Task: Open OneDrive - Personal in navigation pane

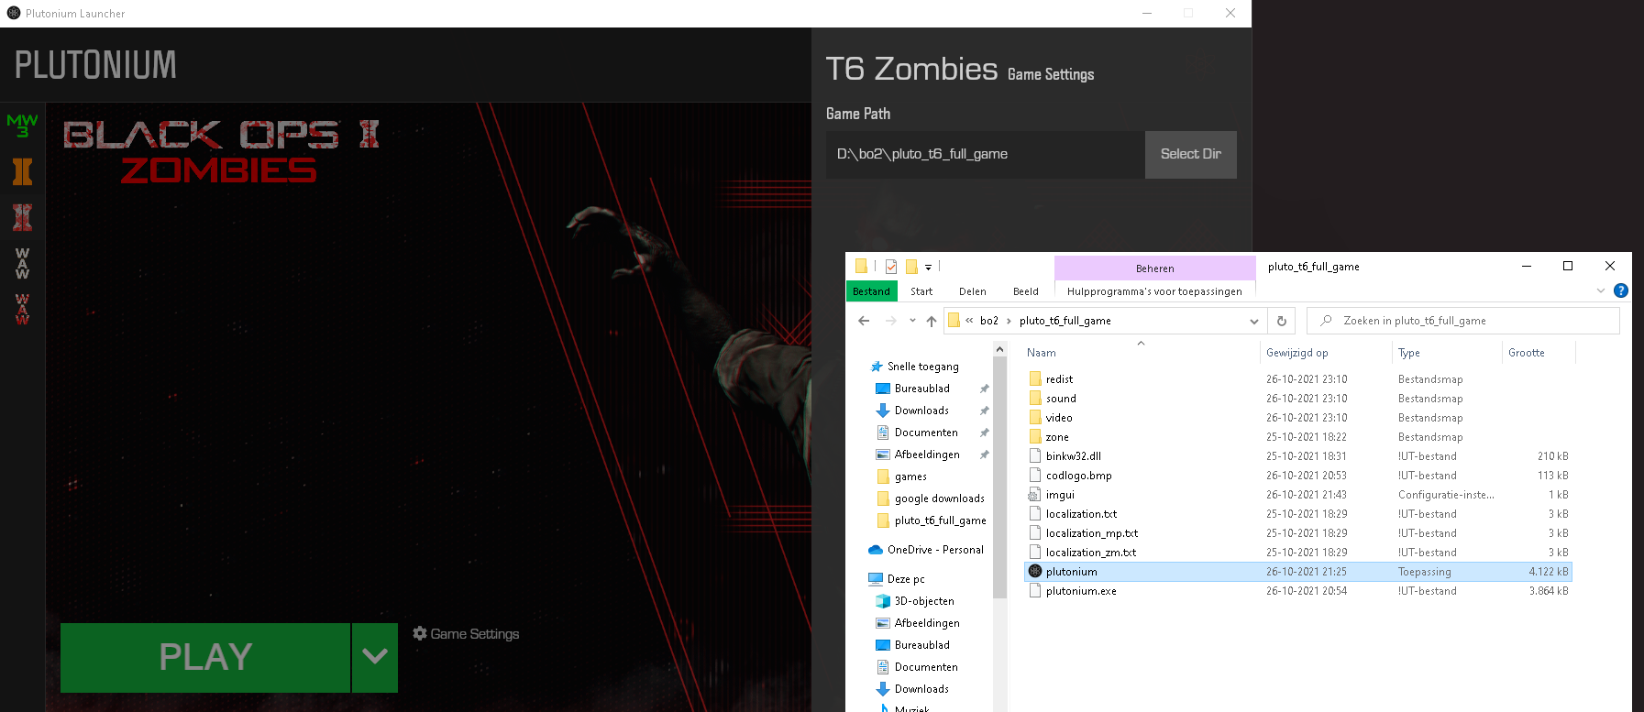Action: coord(935,550)
